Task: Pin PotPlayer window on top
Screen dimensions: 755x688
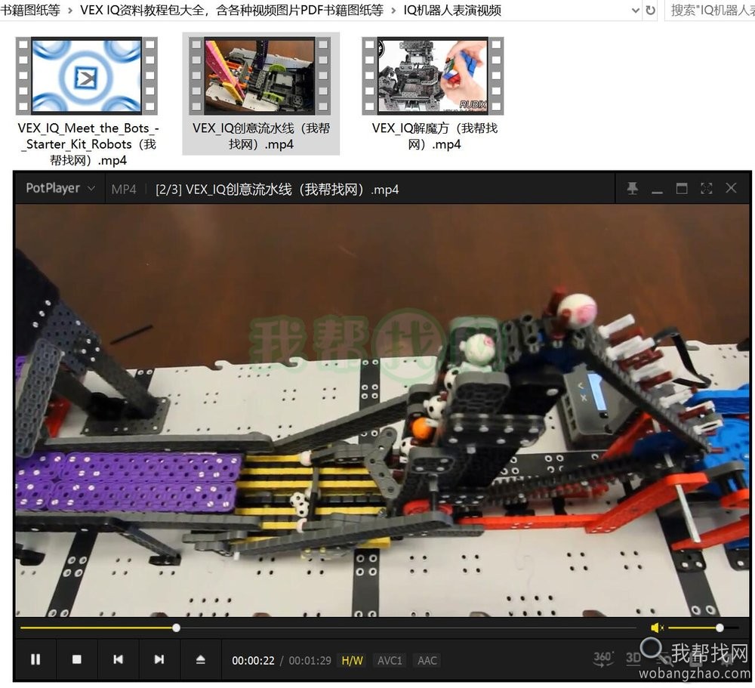Action: (633, 188)
